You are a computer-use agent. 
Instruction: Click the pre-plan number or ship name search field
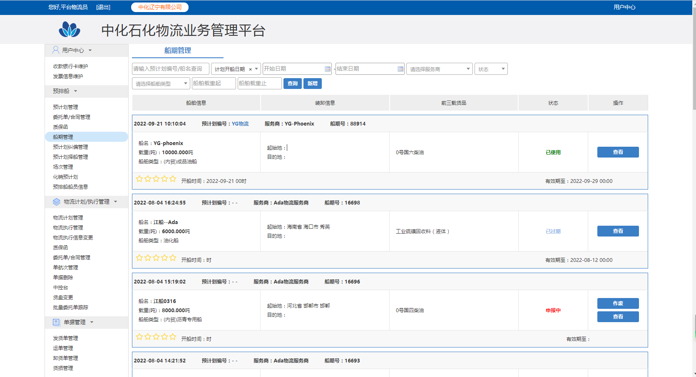[171, 69]
